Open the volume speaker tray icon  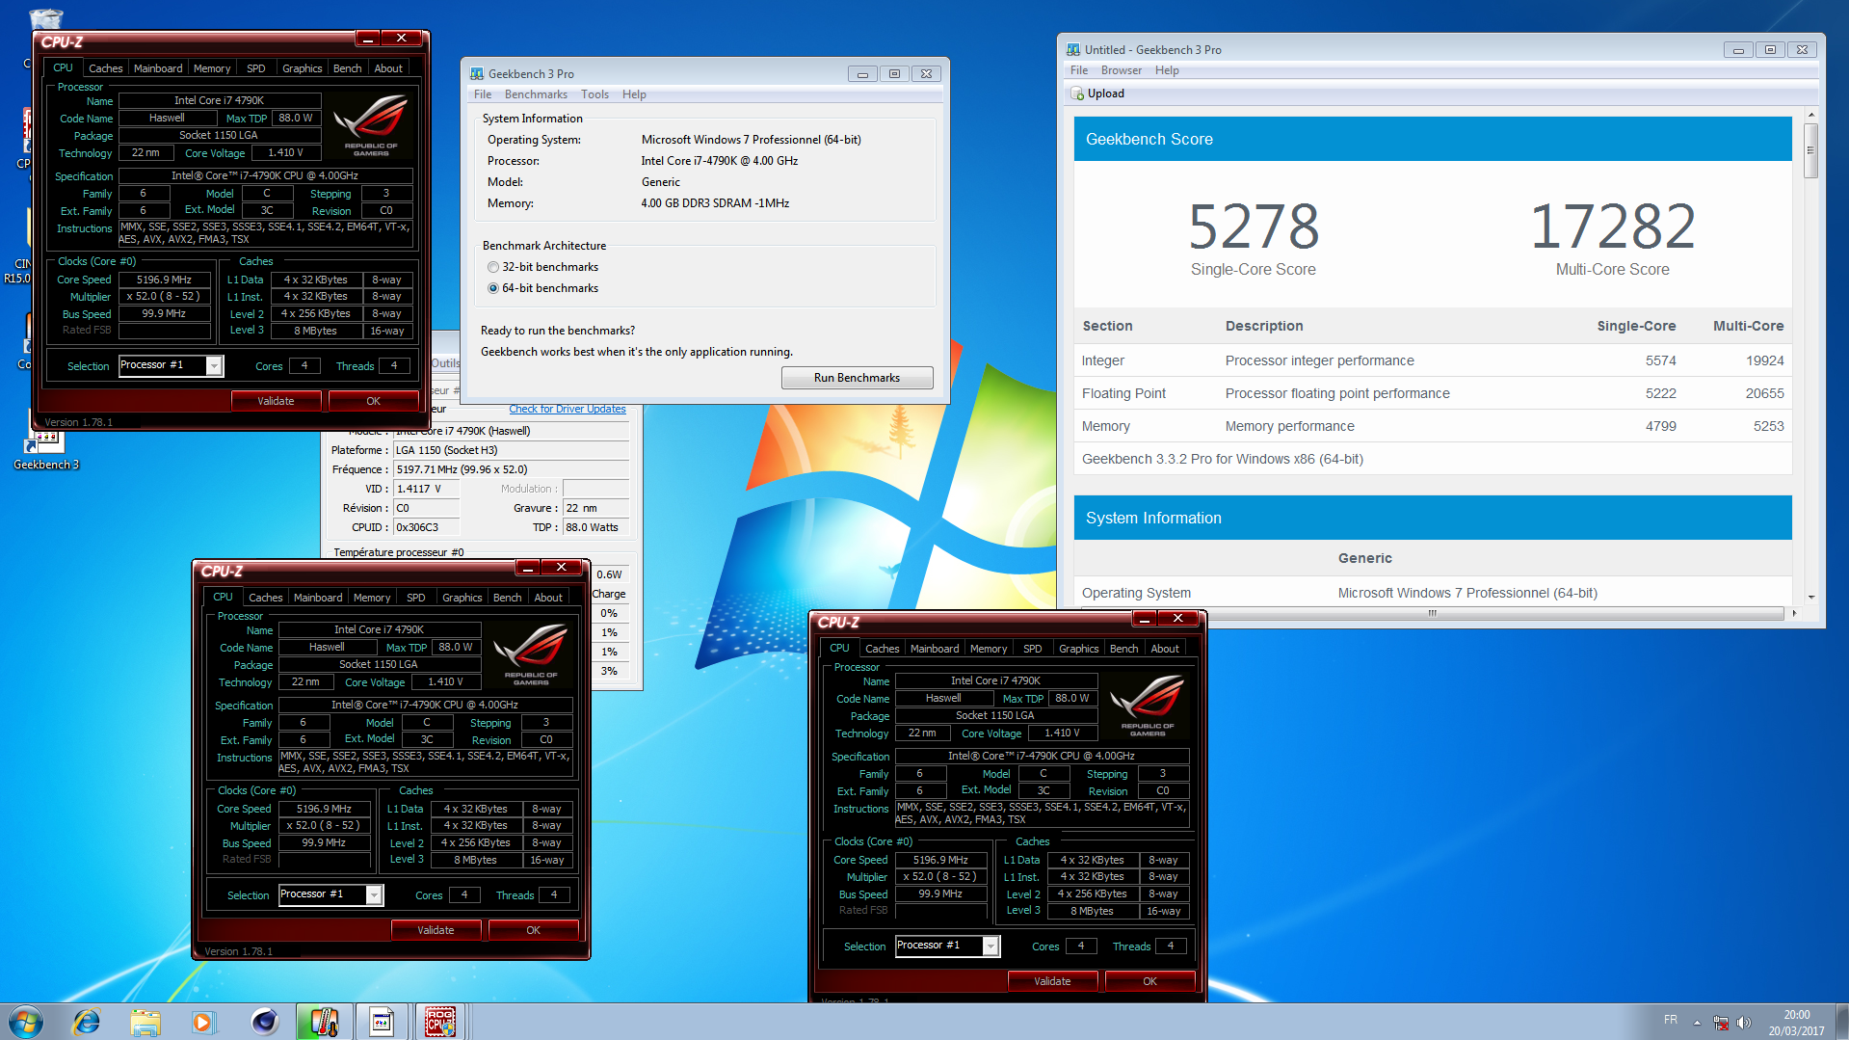coord(1744,1023)
